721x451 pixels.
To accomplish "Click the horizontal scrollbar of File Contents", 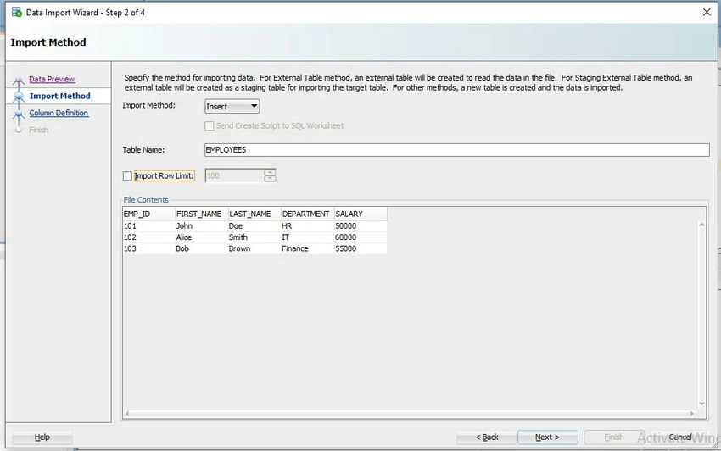I will pyautogui.click(x=409, y=414).
